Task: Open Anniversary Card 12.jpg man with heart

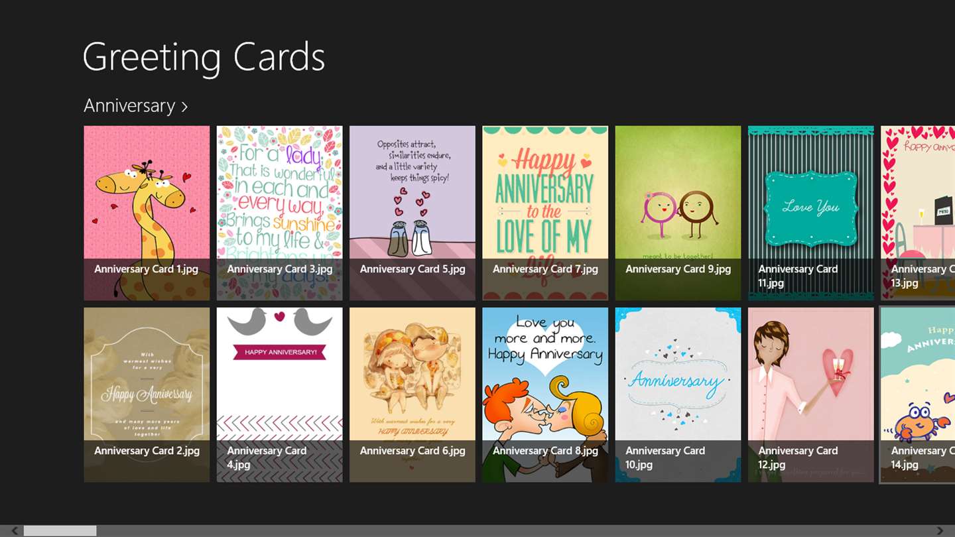Action: pos(810,394)
